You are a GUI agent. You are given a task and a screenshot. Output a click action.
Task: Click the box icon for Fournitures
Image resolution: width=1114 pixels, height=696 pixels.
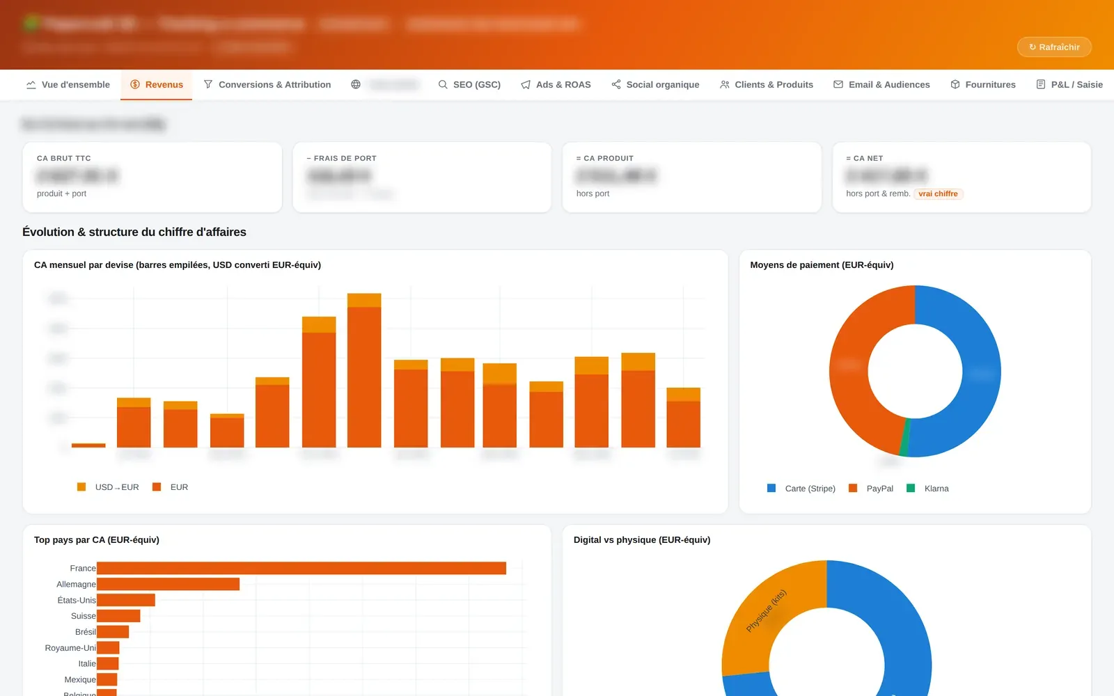955,84
